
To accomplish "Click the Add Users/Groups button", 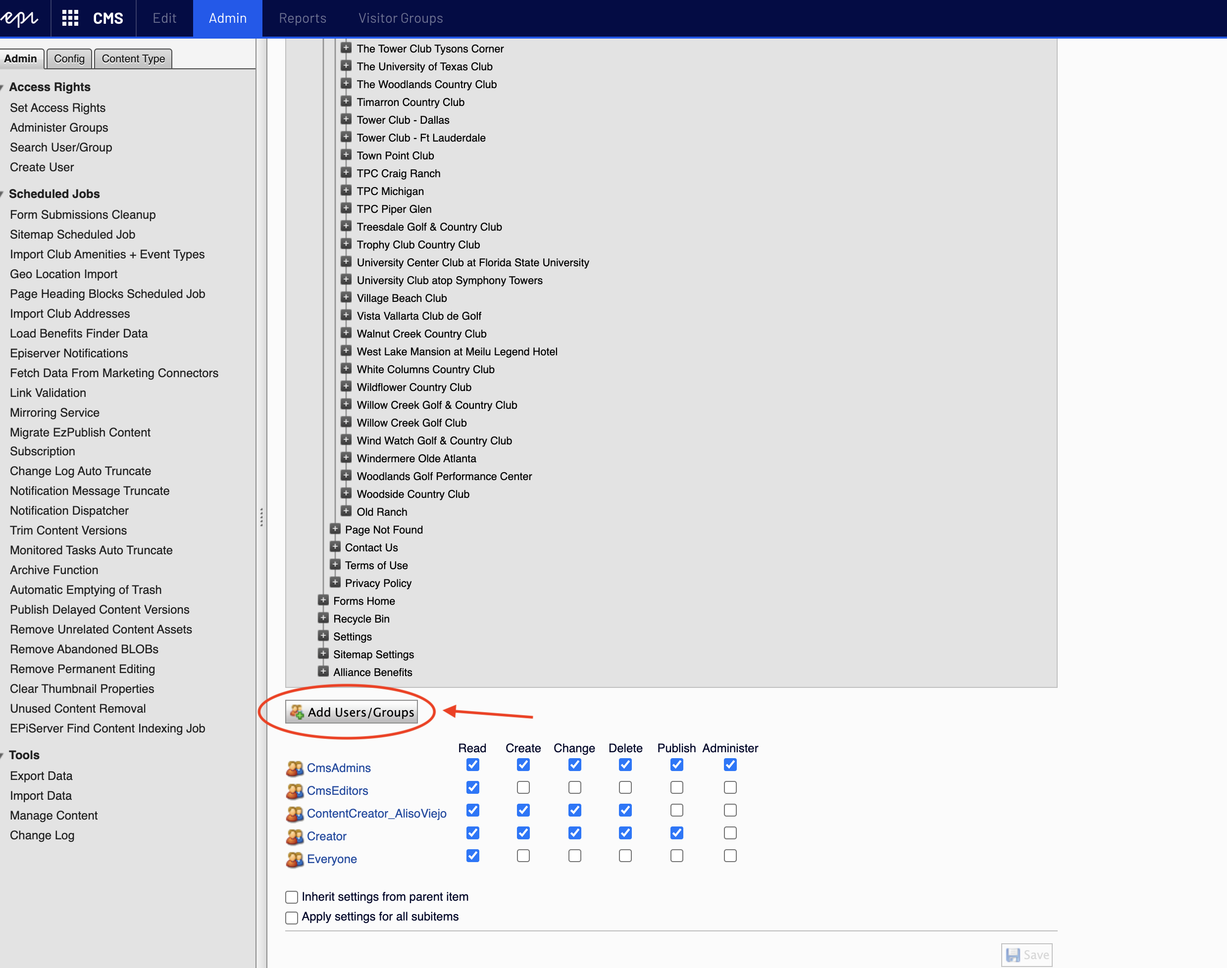I will [x=352, y=712].
